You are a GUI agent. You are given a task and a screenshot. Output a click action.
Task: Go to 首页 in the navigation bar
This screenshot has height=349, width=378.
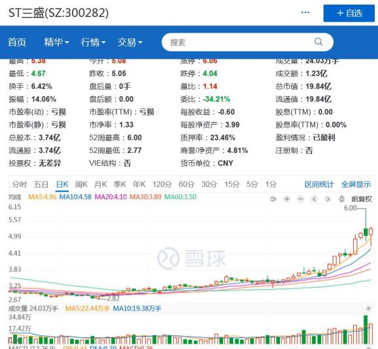click(17, 42)
